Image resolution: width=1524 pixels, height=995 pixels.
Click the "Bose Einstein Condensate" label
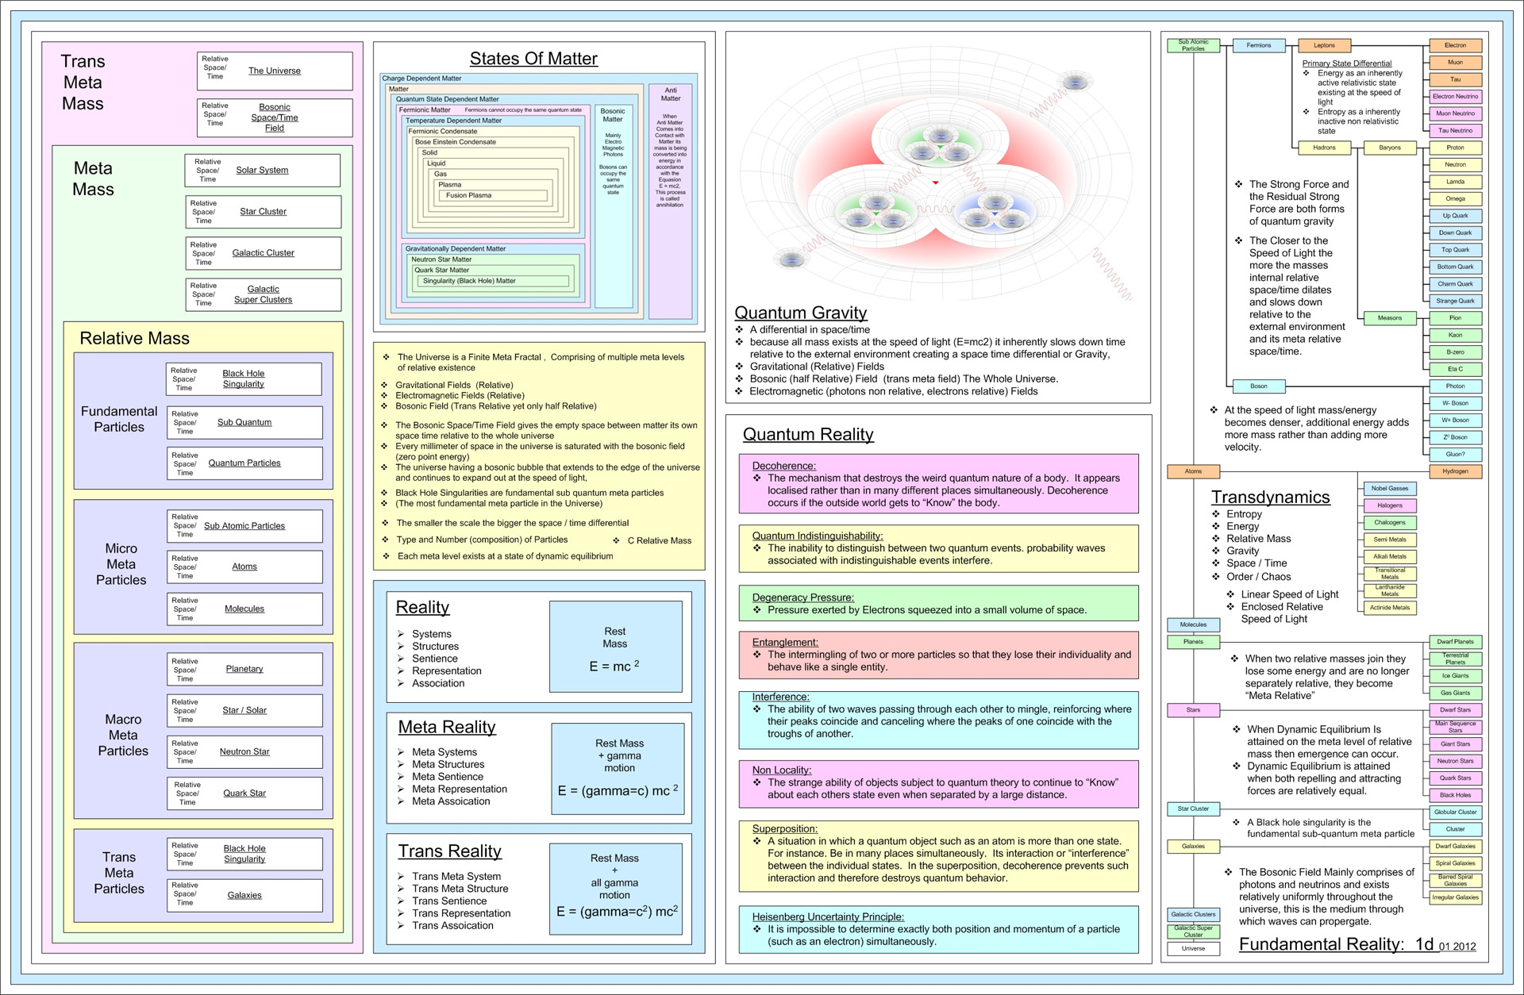point(456,142)
